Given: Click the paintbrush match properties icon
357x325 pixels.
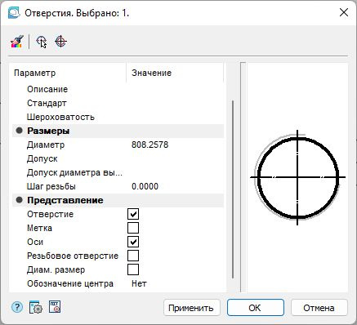Looking at the screenshot, I should pos(17,42).
